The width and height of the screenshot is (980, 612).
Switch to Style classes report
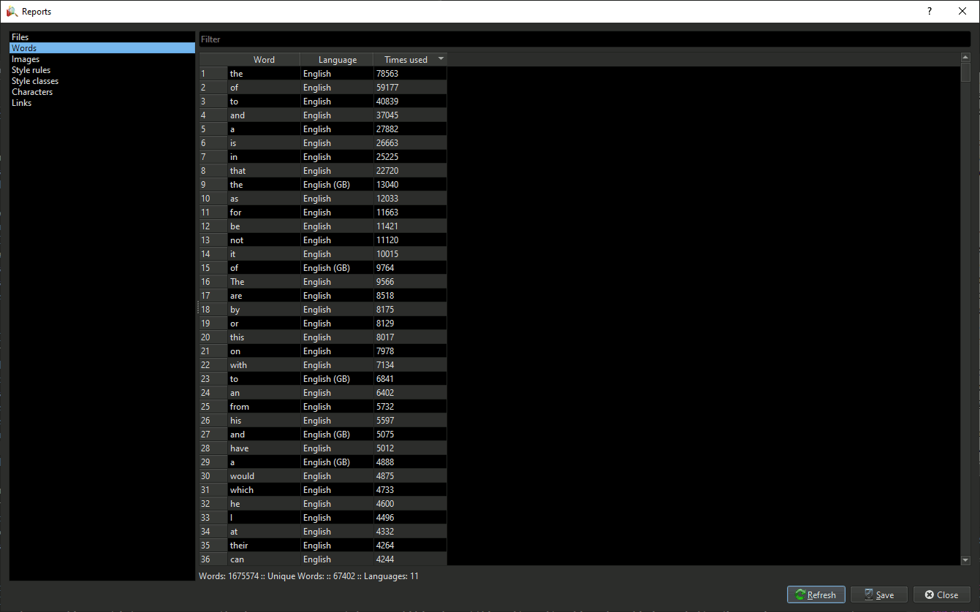tap(102, 81)
